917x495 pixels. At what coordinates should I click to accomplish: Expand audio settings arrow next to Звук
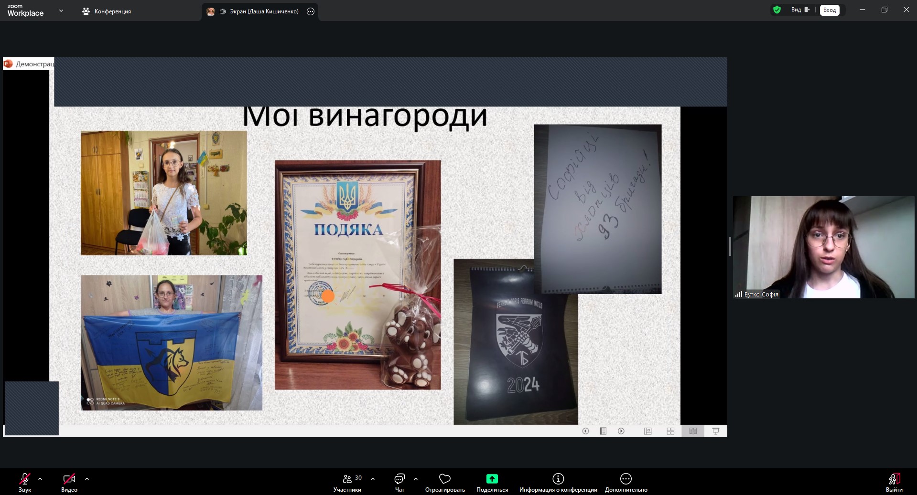pos(40,478)
